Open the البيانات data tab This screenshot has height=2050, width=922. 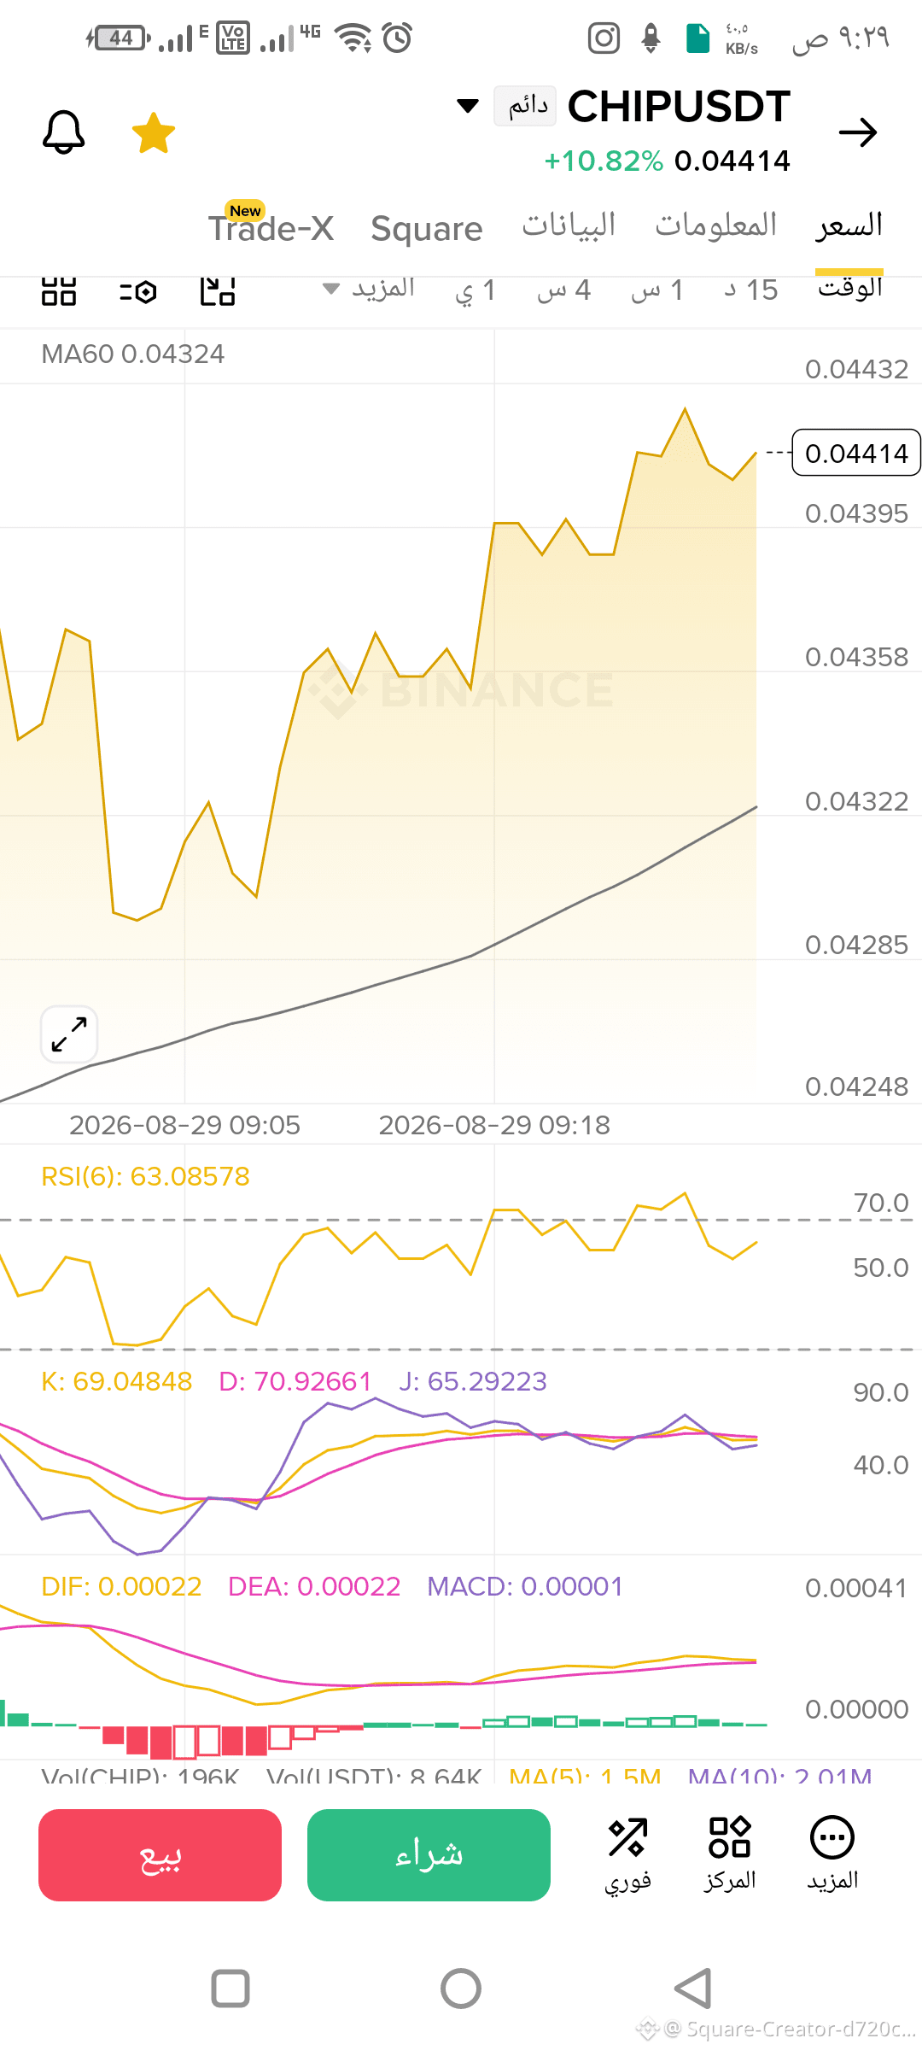click(569, 225)
